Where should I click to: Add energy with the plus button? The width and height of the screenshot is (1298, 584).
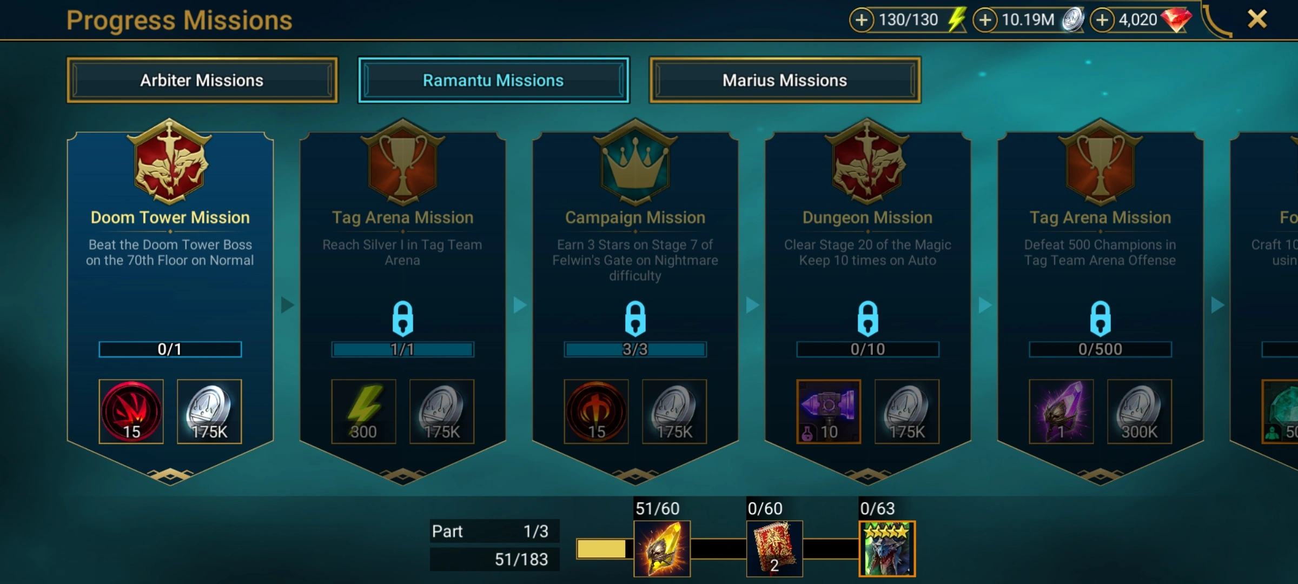coord(862,20)
